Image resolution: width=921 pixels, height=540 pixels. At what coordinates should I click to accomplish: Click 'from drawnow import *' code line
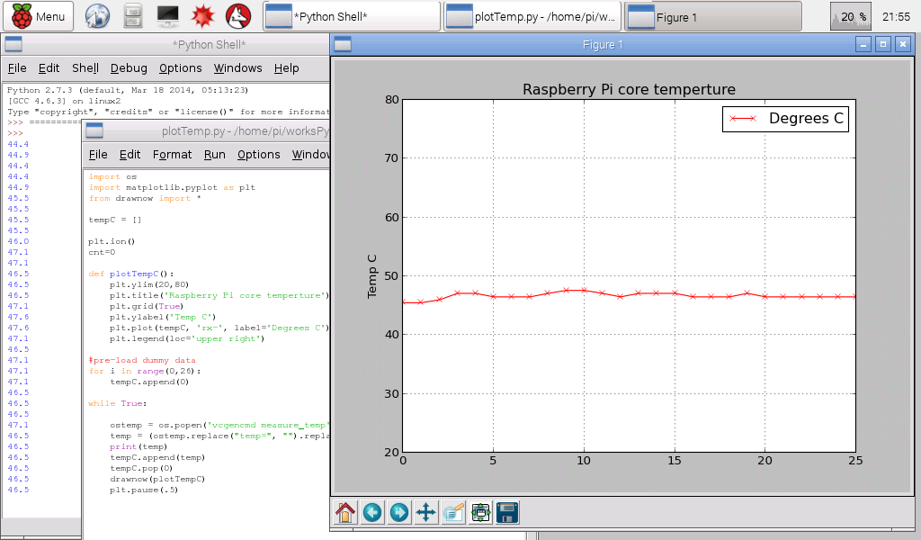pos(145,198)
